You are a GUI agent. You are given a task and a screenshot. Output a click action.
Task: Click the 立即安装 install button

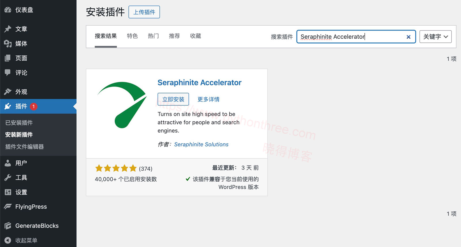pos(173,99)
